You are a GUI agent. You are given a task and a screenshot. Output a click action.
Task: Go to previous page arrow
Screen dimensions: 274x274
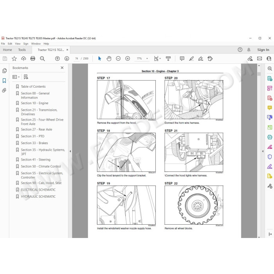point(57,59)
